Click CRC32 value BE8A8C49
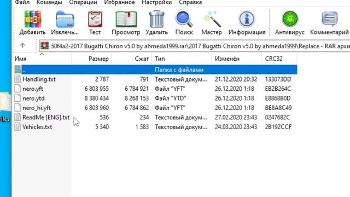The height and width of the screenshot is (197, 350). (278, 108)
